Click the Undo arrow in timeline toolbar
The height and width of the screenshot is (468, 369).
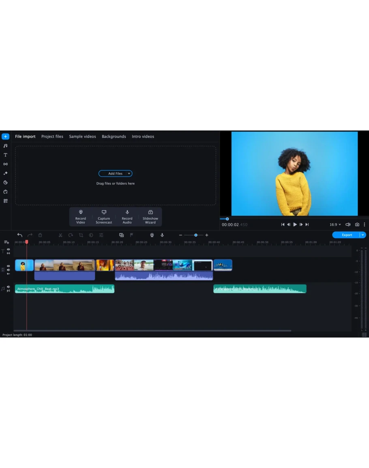[20, 235]
